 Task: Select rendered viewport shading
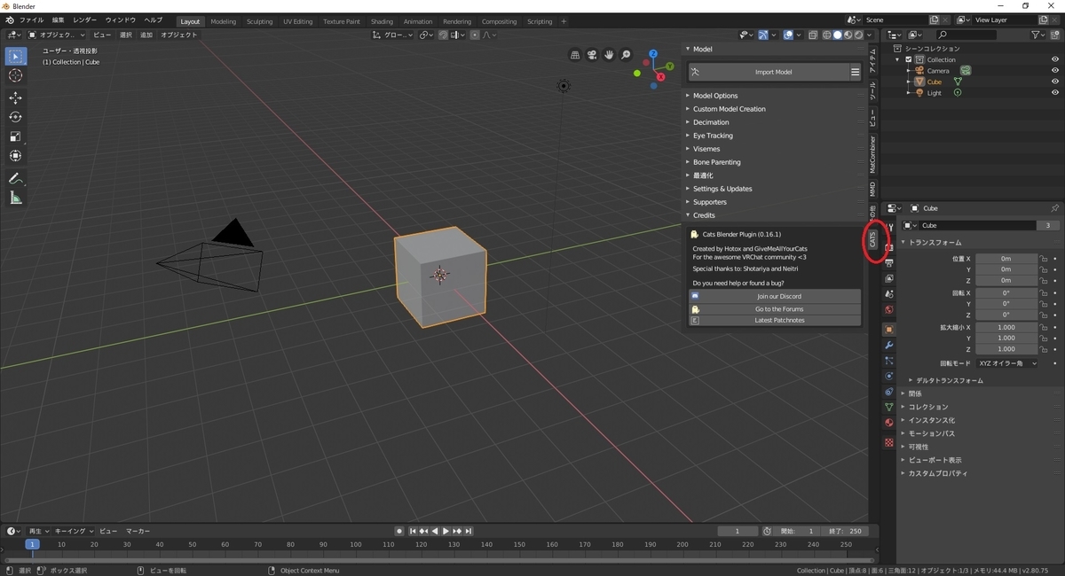point(859,35)
